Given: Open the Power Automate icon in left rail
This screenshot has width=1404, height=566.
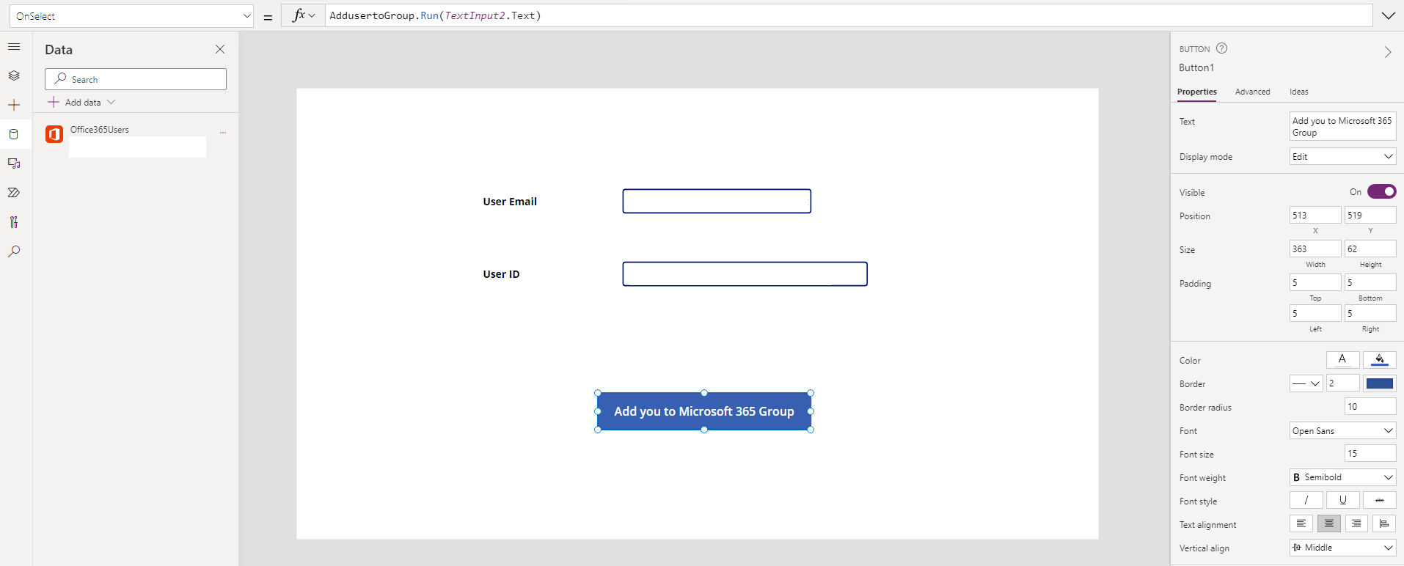Looking at the screenshot, I should [x=14, y=193].
